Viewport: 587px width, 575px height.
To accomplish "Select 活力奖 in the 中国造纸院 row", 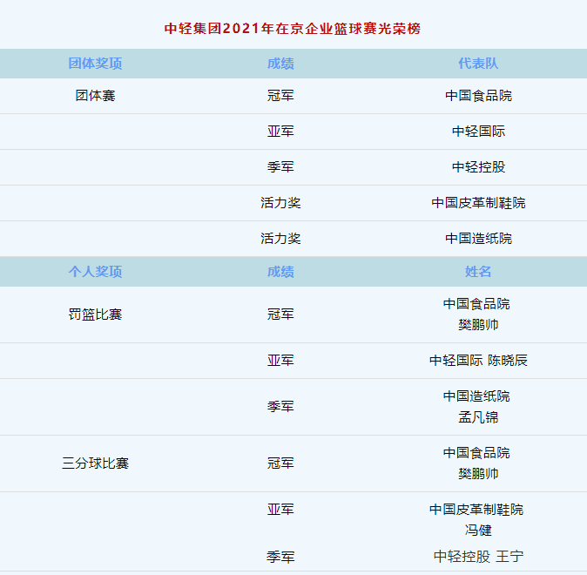I will [280, 238].
